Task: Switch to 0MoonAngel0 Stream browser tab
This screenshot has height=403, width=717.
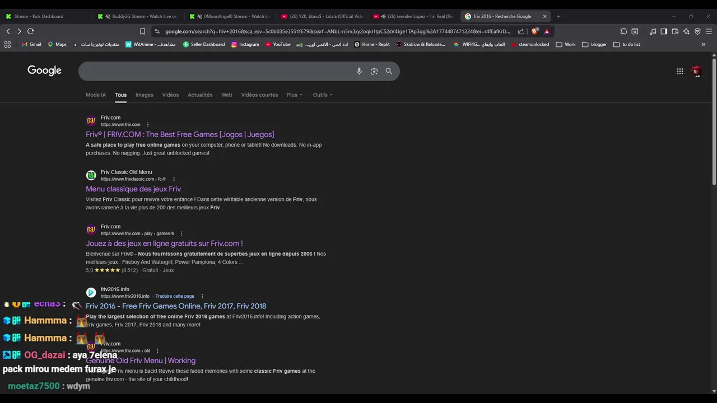Action: pos(231,16)
